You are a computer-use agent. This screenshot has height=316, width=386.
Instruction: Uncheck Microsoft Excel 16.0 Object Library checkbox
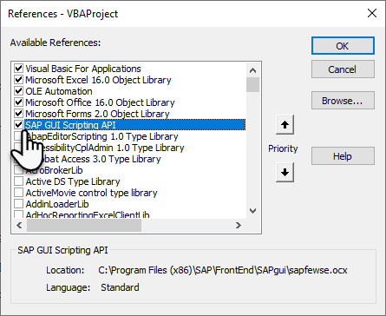18,80
